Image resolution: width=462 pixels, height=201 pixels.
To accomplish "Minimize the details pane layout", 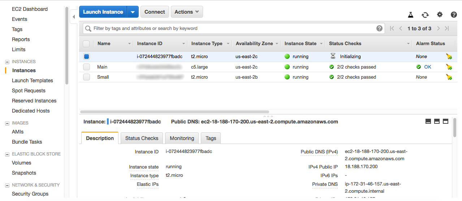I will pos(428,121).
